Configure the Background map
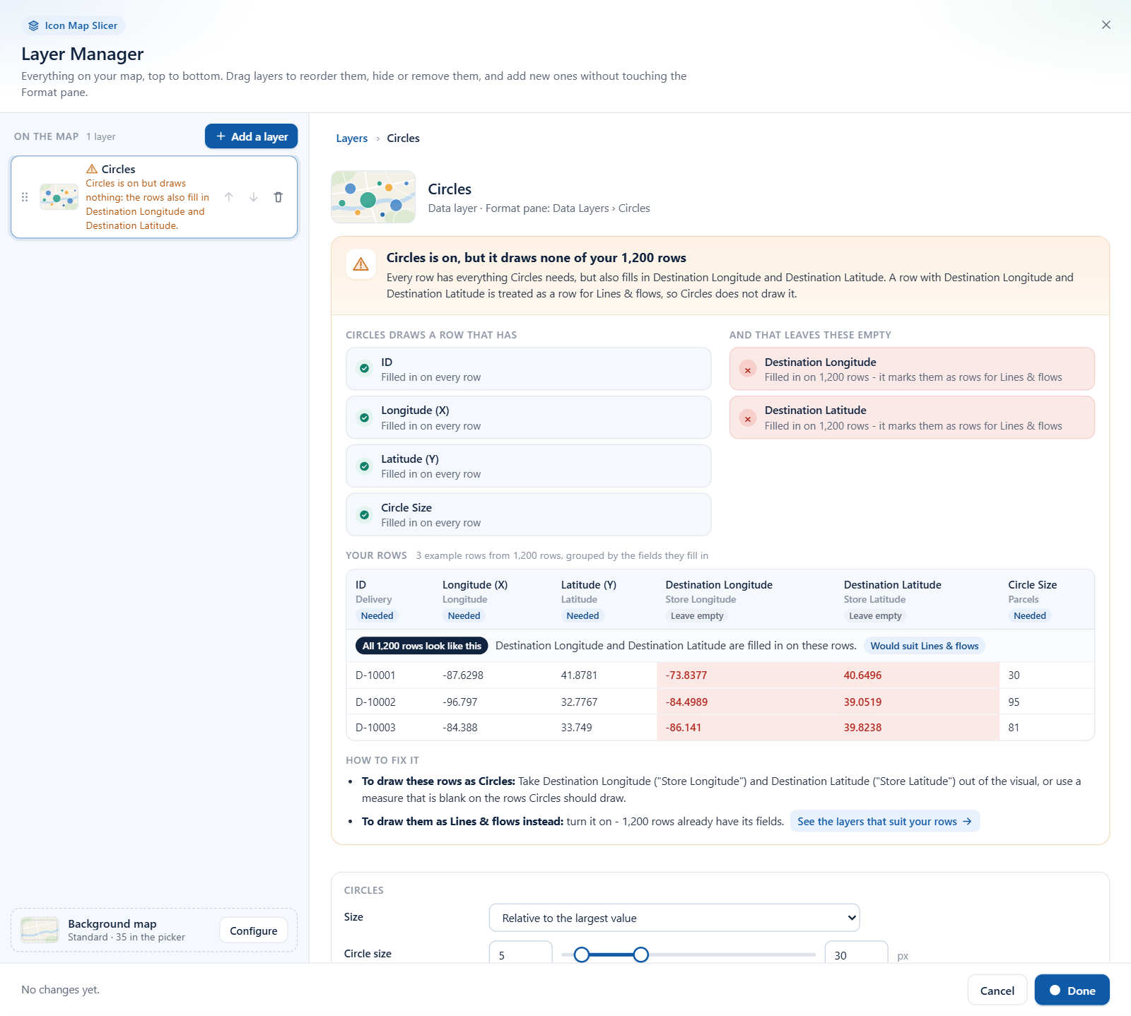The height and width of the screenshot is (1016, 1131). point(254,931)
